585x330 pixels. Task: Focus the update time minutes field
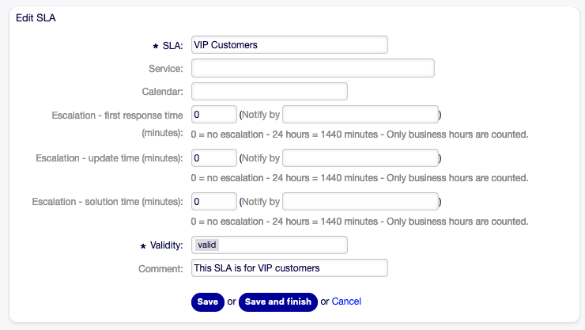point(214,157)
